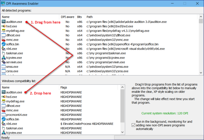Click the DPI Awareness Enabler title bar icon
The image size is (204, 140).
pyautogui.click(x=3, y=3)
